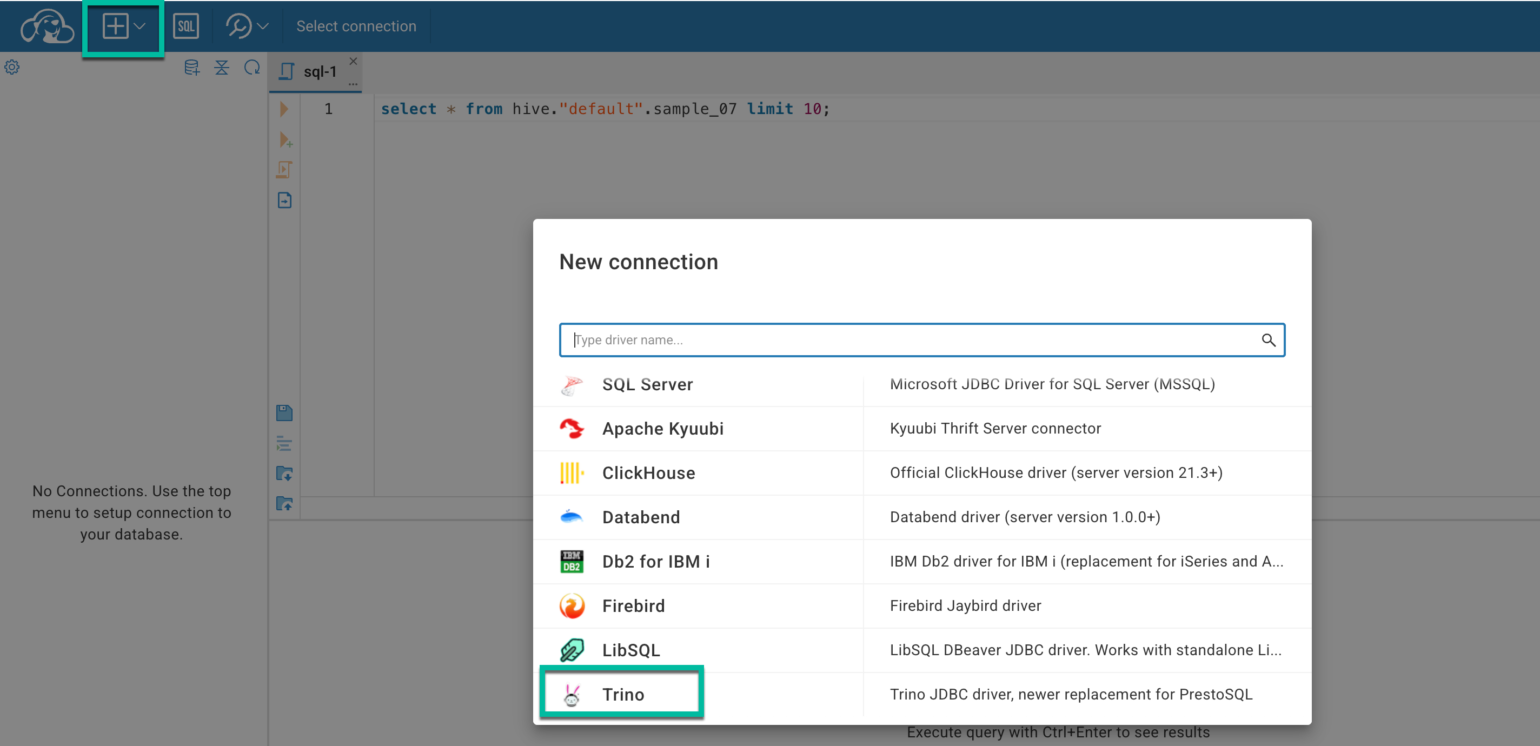Image resolution: width=1540 pixels, height=746 pixels.
Task: Choose the ClickHouse driver entry
Action: click(x=648, y=473)
